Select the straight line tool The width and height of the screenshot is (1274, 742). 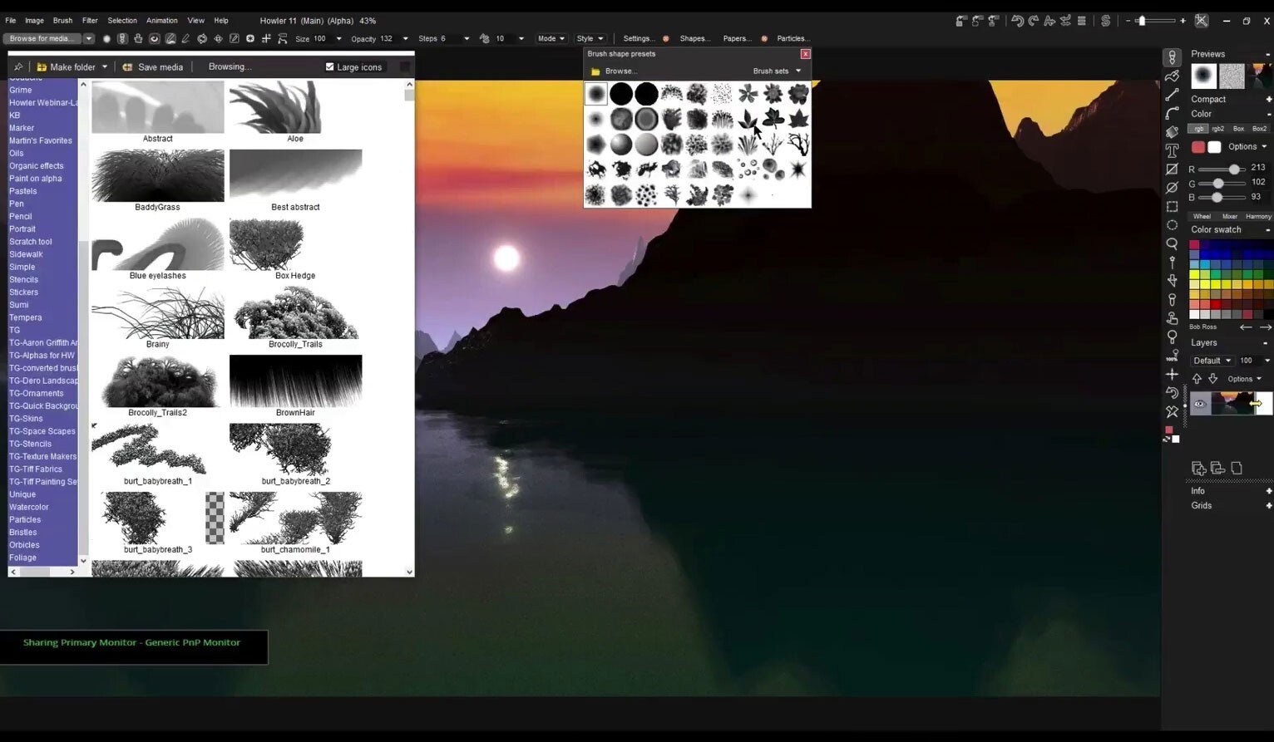(x=1172, y=95)
